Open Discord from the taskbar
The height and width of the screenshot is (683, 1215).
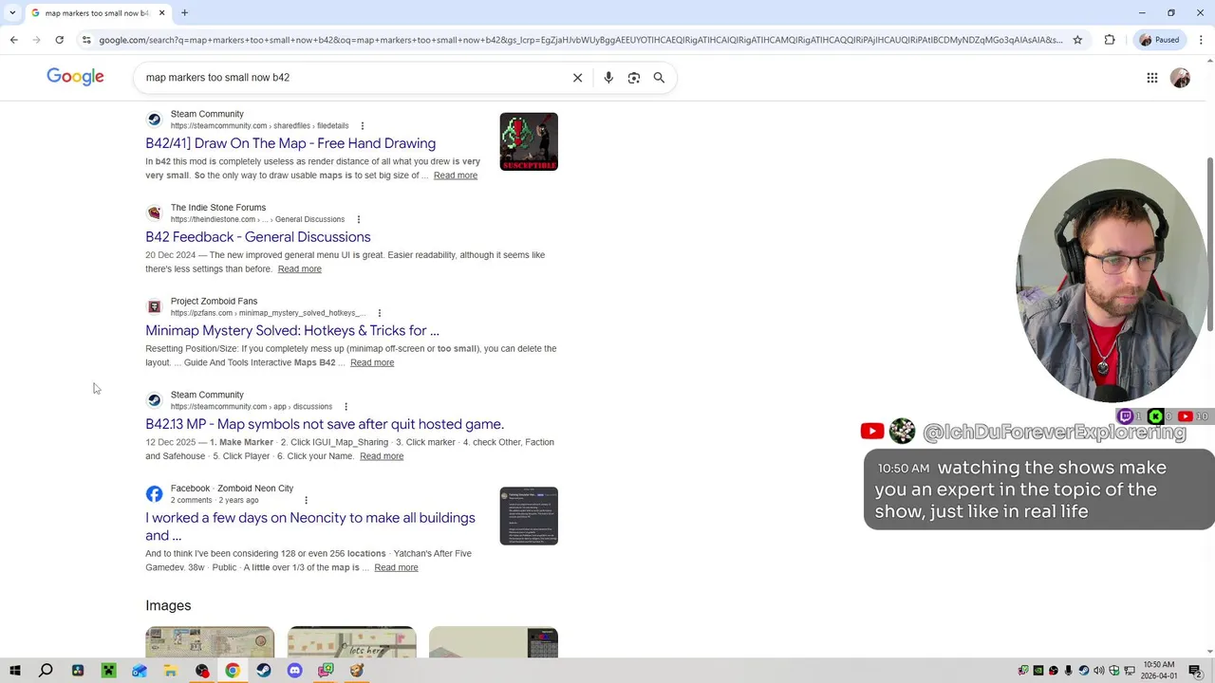click(x=294, y=671)
